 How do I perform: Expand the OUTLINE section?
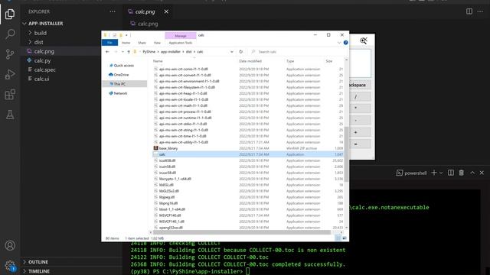pos(38,262)
